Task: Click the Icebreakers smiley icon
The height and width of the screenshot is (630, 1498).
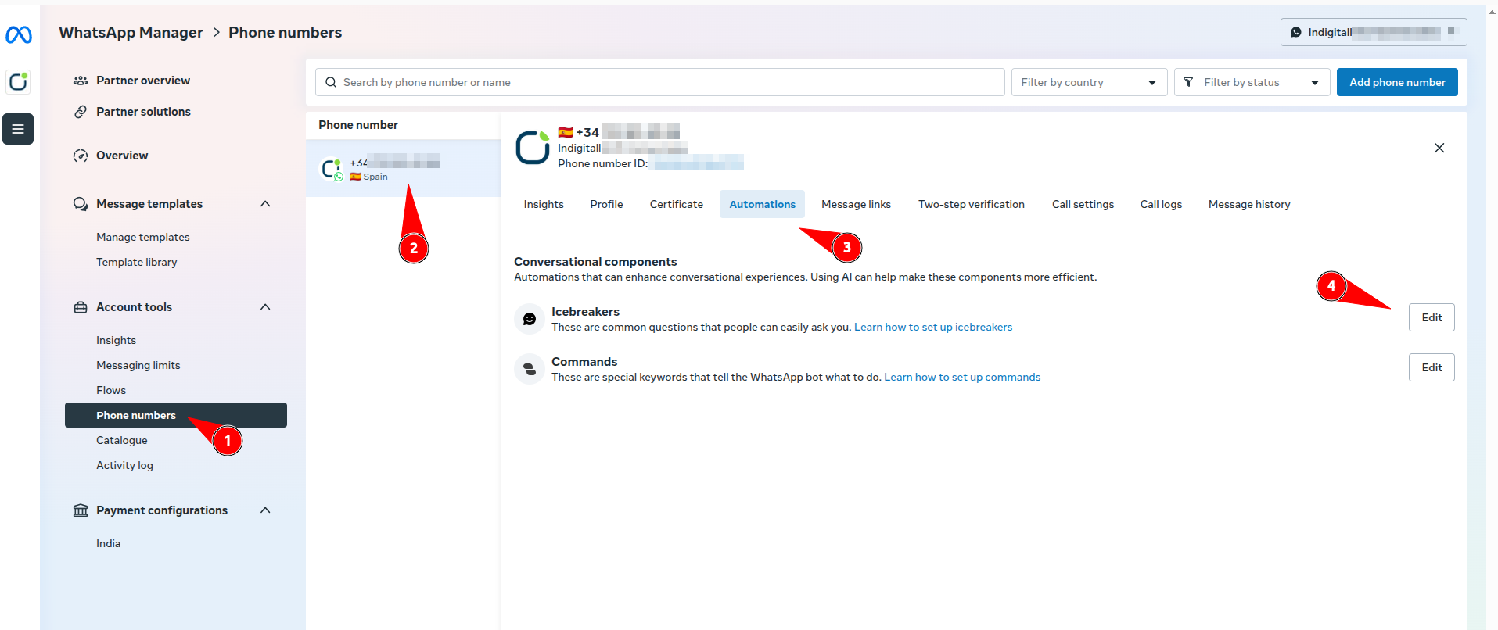Action: tap(530, 319)
